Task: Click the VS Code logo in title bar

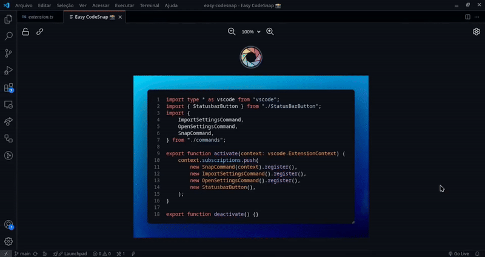Action: (x=6, y=5)
